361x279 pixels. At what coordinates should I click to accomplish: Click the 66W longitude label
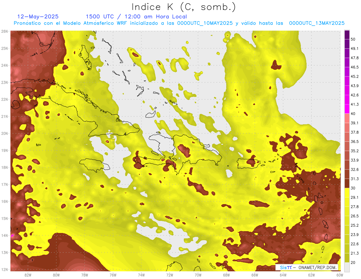click(x=255, y=275)
